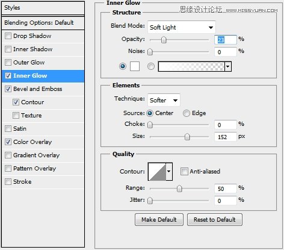
Task: Open the Color Overlay settings
Action: [32, 142]
